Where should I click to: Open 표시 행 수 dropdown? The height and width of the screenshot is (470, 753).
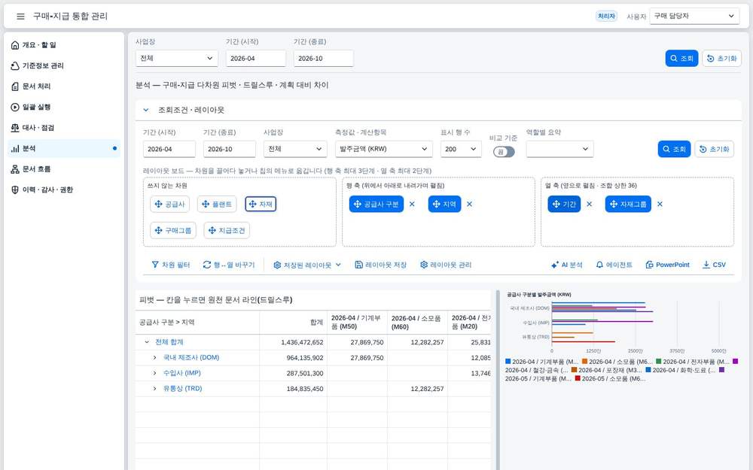point(461,149)
